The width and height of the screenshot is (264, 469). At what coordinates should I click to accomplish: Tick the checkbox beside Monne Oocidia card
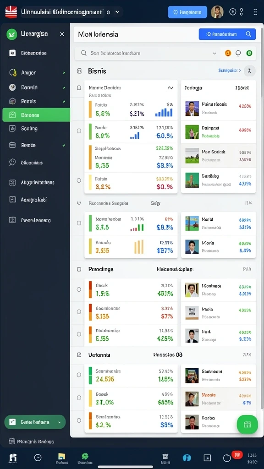(79, 88)
